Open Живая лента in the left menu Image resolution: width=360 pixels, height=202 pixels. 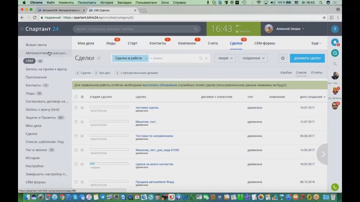pyautogui.click(x=36, y=45)
